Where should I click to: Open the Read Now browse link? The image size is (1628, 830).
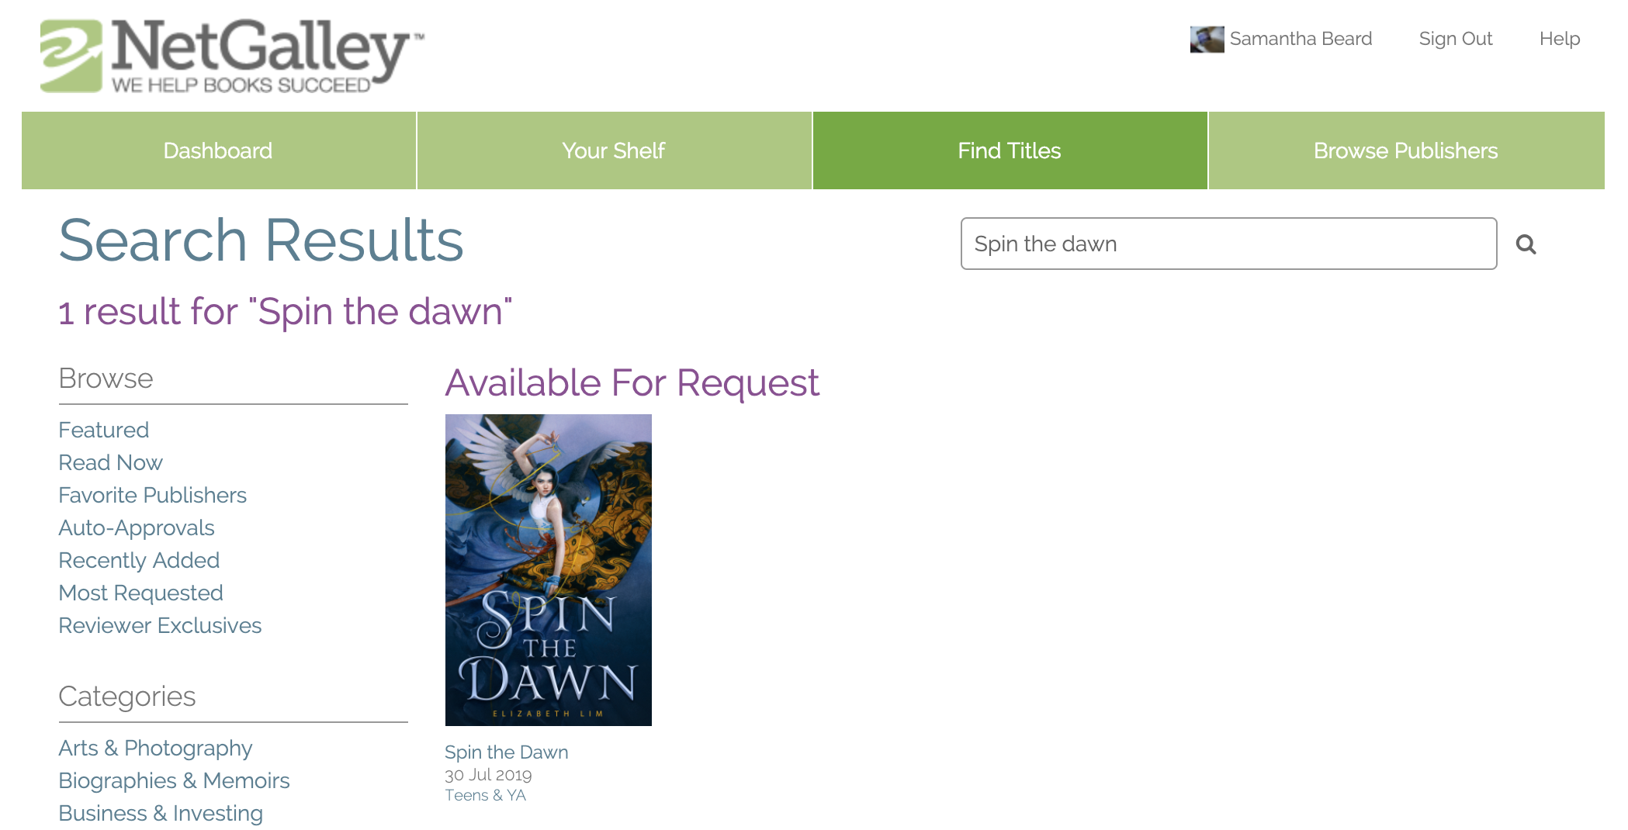111,462
